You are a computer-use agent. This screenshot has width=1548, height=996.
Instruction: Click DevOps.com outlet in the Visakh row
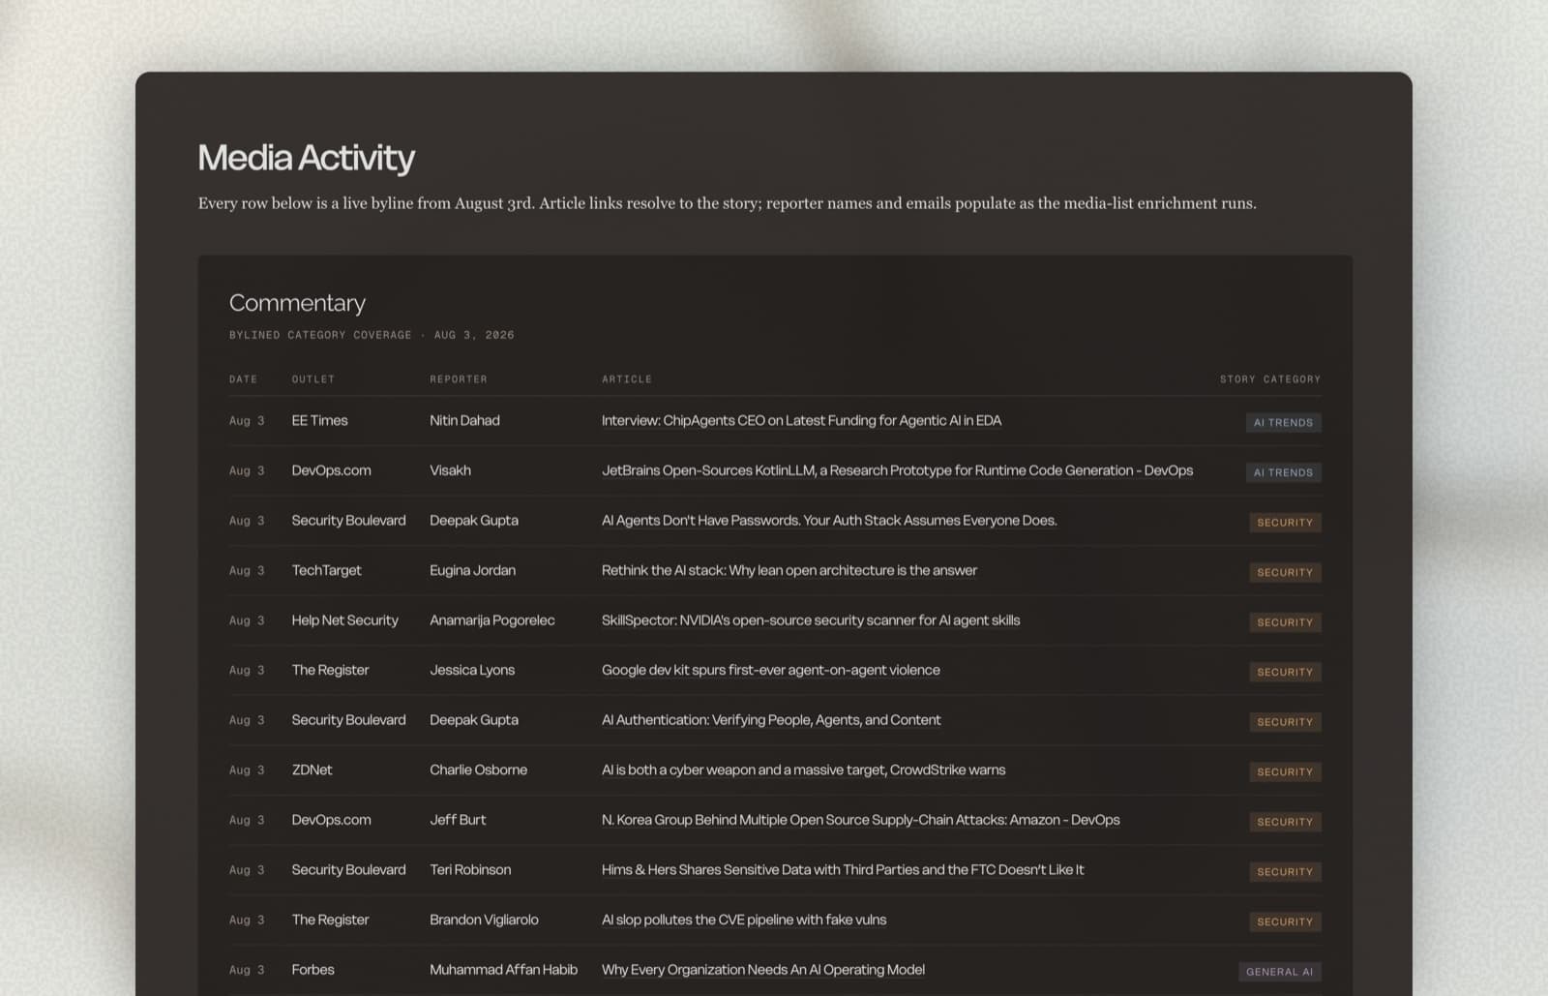point(331,470)
